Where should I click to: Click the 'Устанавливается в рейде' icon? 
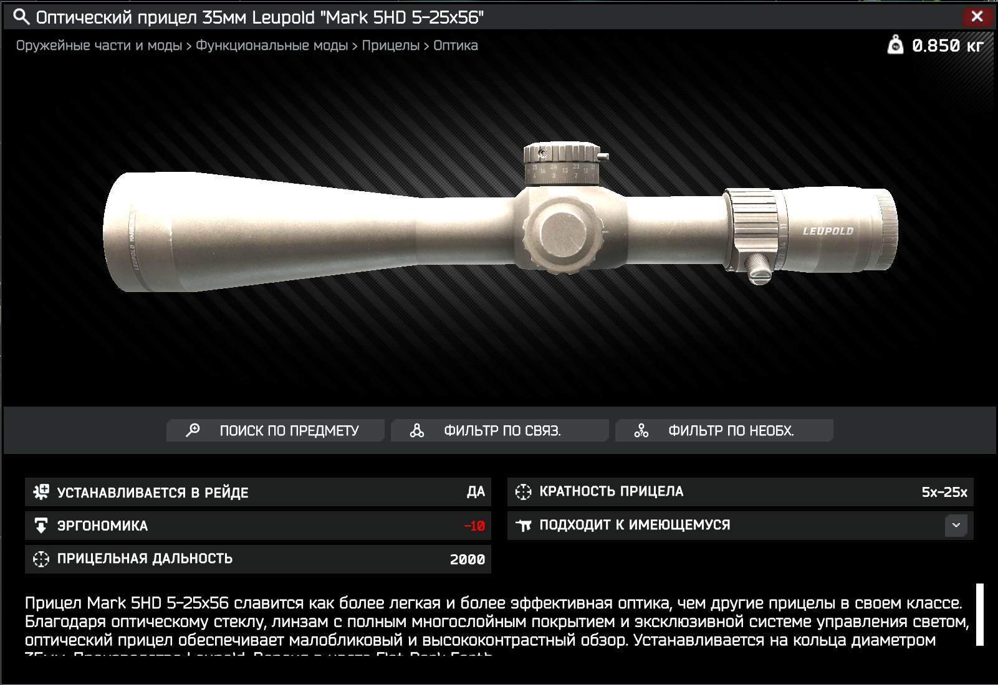[x=41, y=492]
